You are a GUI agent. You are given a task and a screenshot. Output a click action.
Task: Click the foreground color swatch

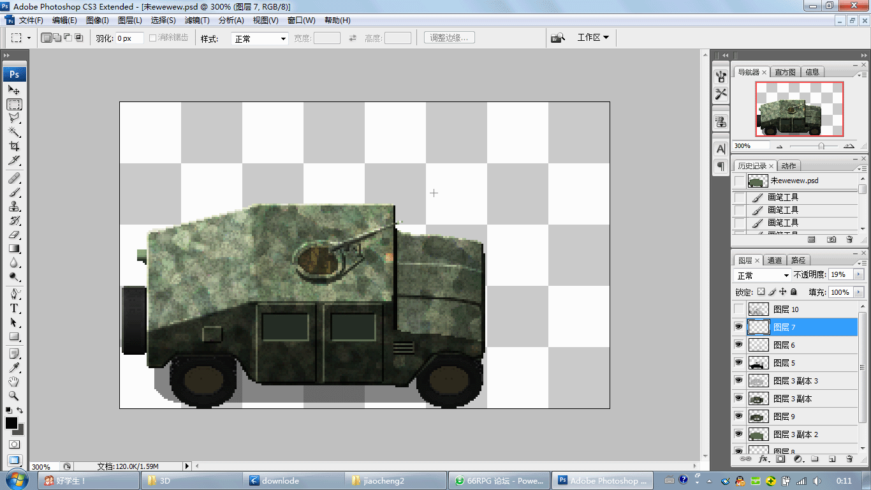click(11, 423)
